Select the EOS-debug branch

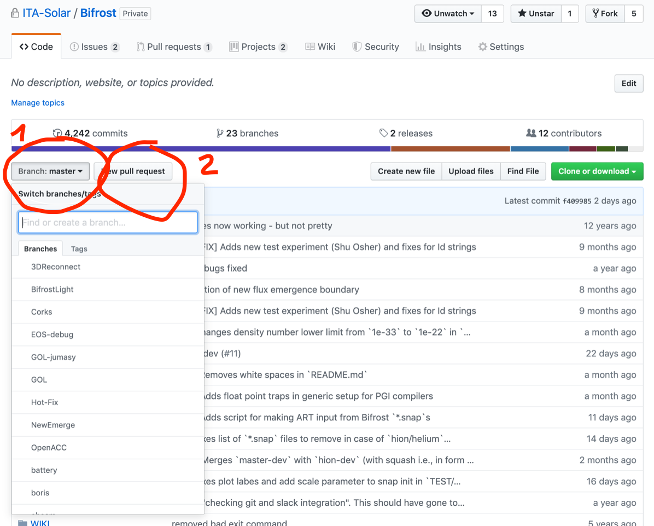(x=108, y=334)
